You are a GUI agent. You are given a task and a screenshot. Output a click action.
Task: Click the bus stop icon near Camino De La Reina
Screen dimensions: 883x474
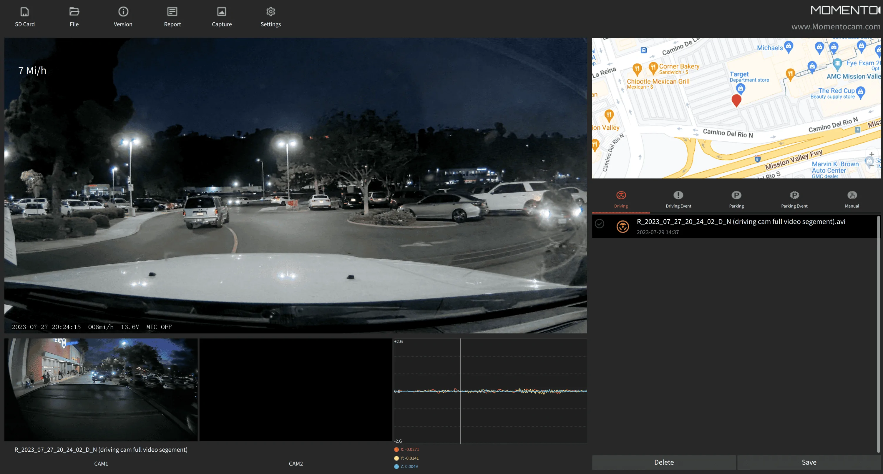(x=643, y=50)
